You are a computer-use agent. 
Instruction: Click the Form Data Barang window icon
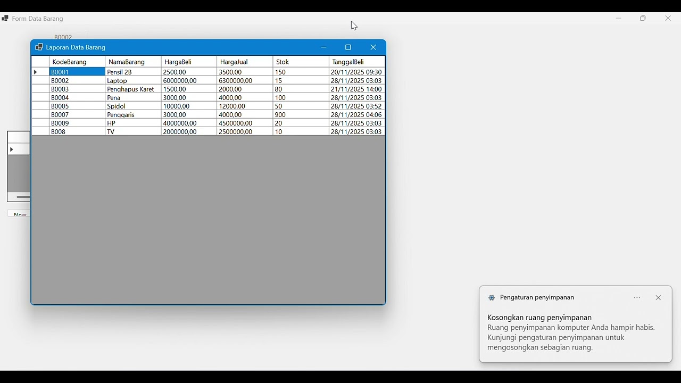(x=5, y=19)
